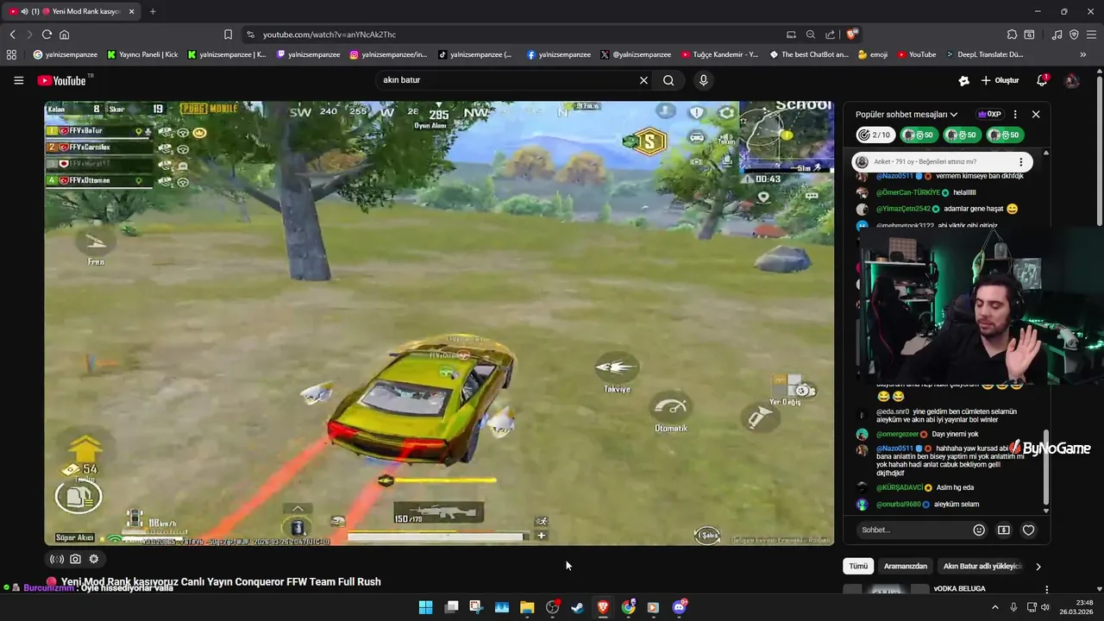Open a new browser tab

point(153,11)
